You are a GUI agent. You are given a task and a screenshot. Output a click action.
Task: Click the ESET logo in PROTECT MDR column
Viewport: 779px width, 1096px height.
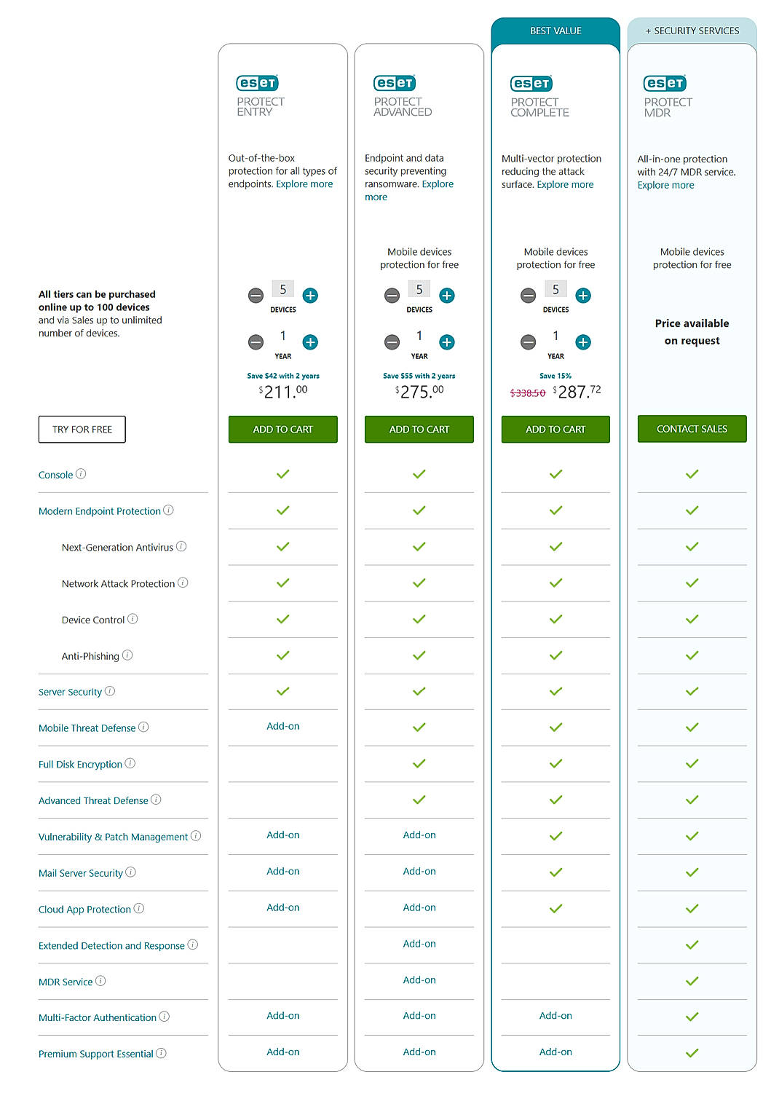point(663,83)
